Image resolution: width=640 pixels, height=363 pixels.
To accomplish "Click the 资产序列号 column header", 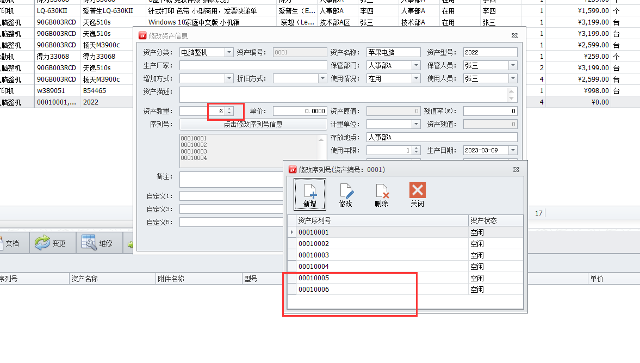I will [381, 220].
